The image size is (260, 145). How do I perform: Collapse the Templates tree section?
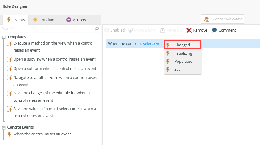(4, 37)
